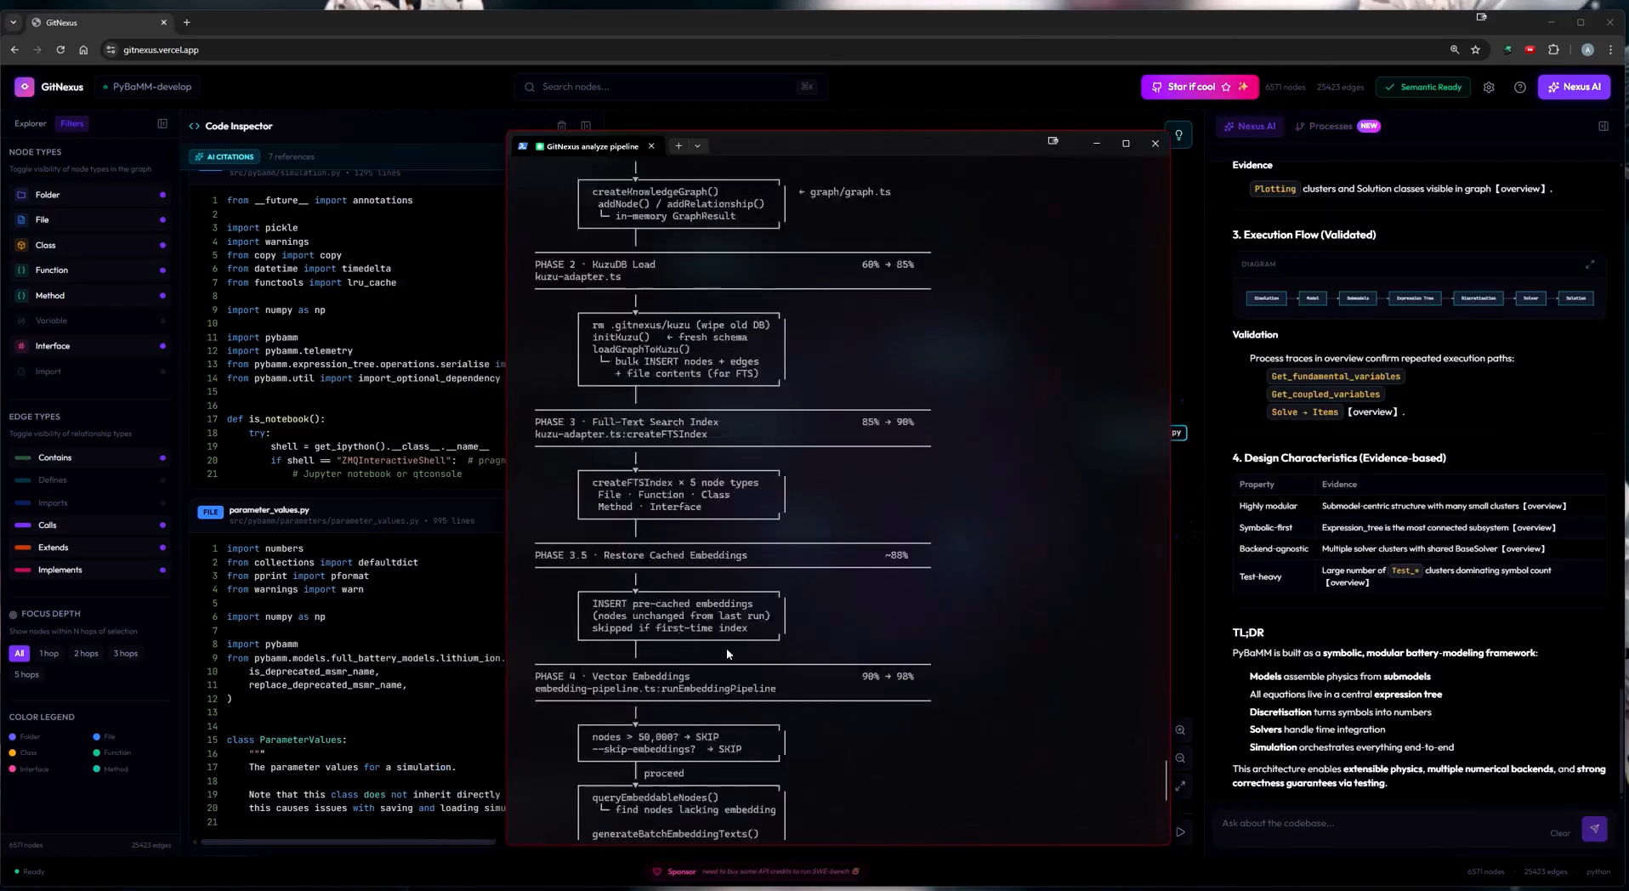1629x891 pixels.
Task: Open the Sponsor link in footer
Action: [x=682, y=871]
